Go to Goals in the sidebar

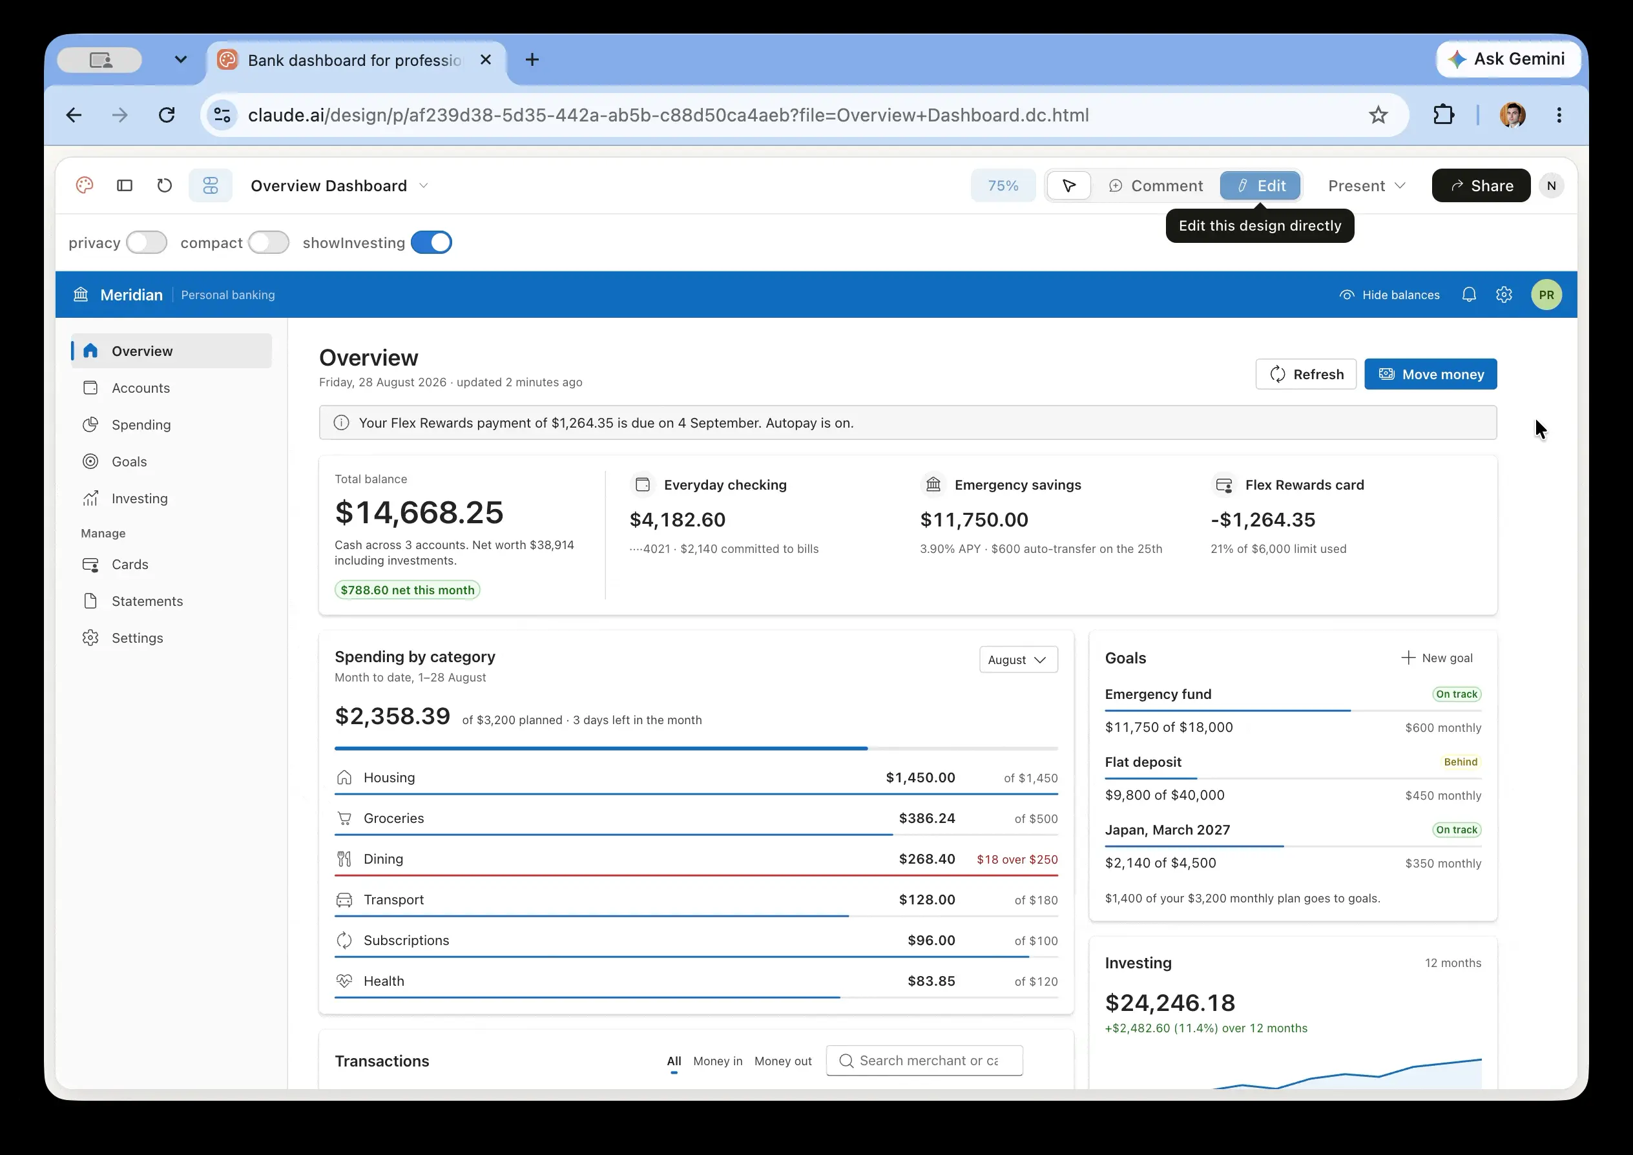coord(171,462)
